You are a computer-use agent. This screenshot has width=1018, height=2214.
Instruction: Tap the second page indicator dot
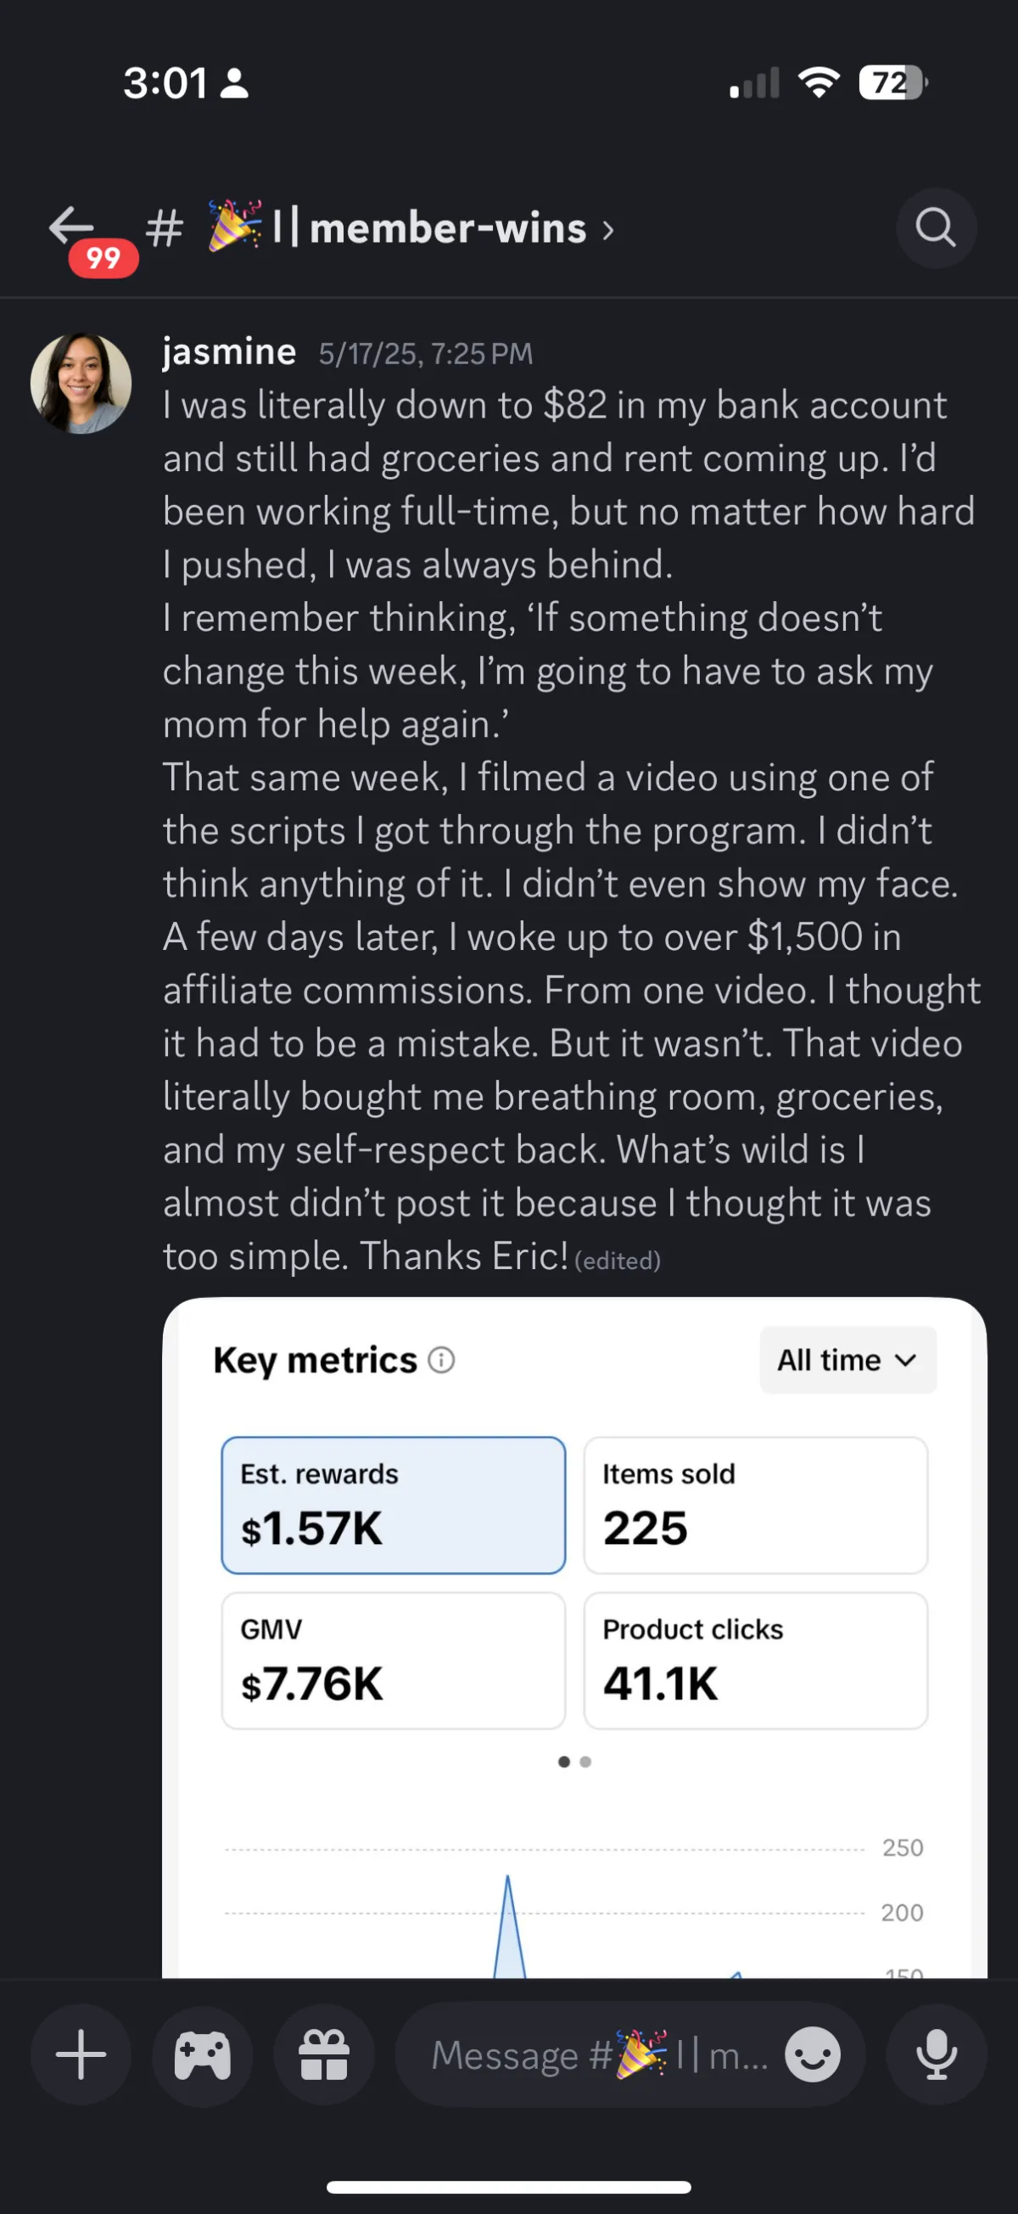(x=586, y=1762)
